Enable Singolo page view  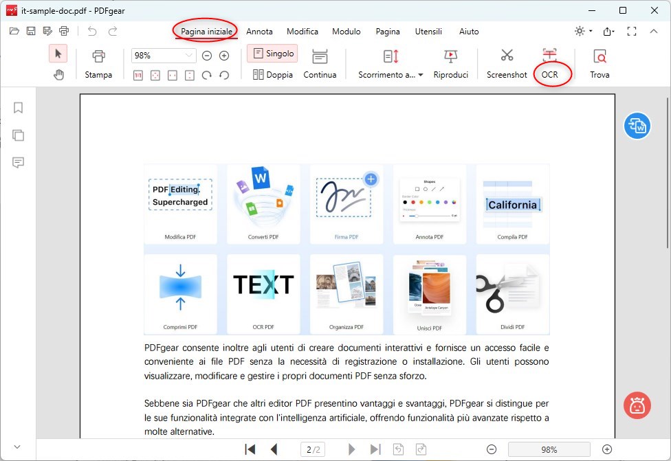(274, 53)
